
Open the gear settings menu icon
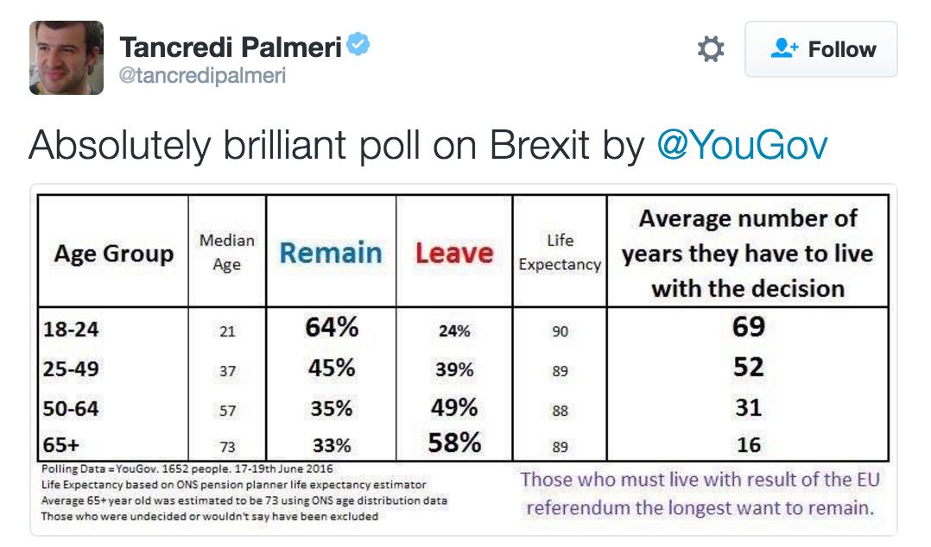710,50
